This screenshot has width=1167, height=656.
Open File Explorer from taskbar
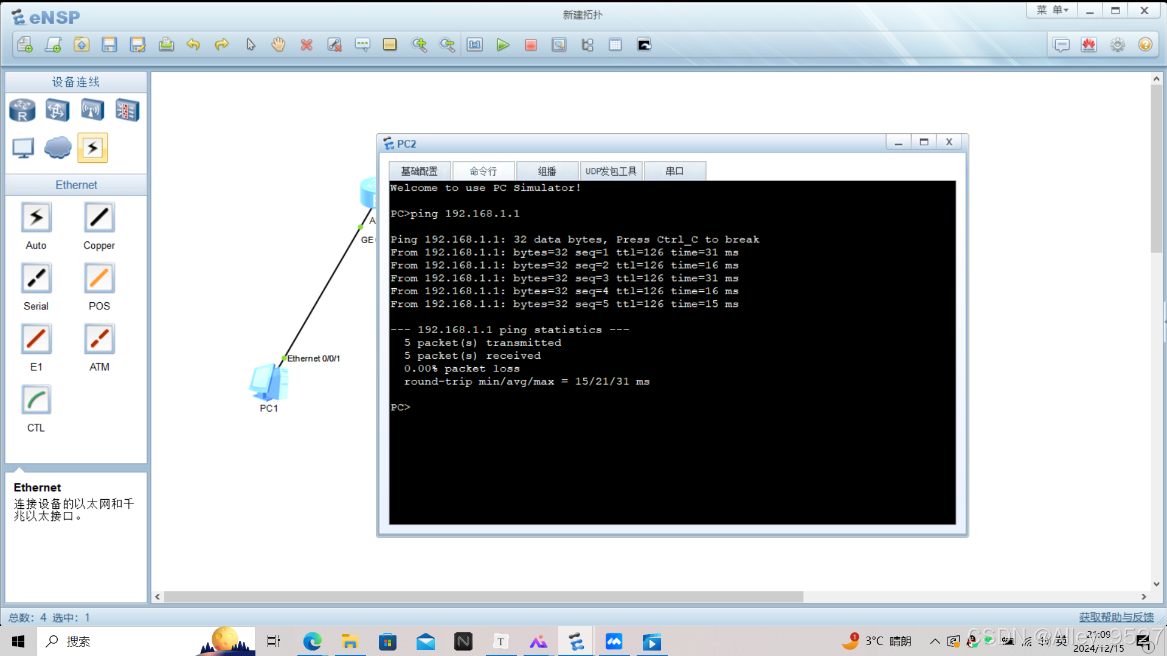[350, 641]
